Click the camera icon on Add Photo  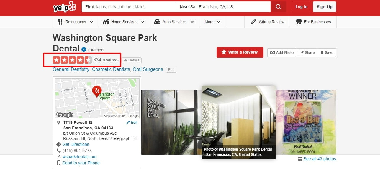click(273, 53)
